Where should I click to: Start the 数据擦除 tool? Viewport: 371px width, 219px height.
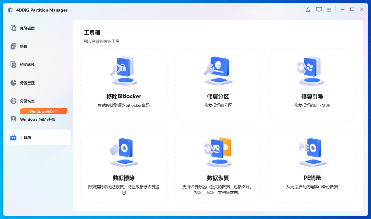123,167
